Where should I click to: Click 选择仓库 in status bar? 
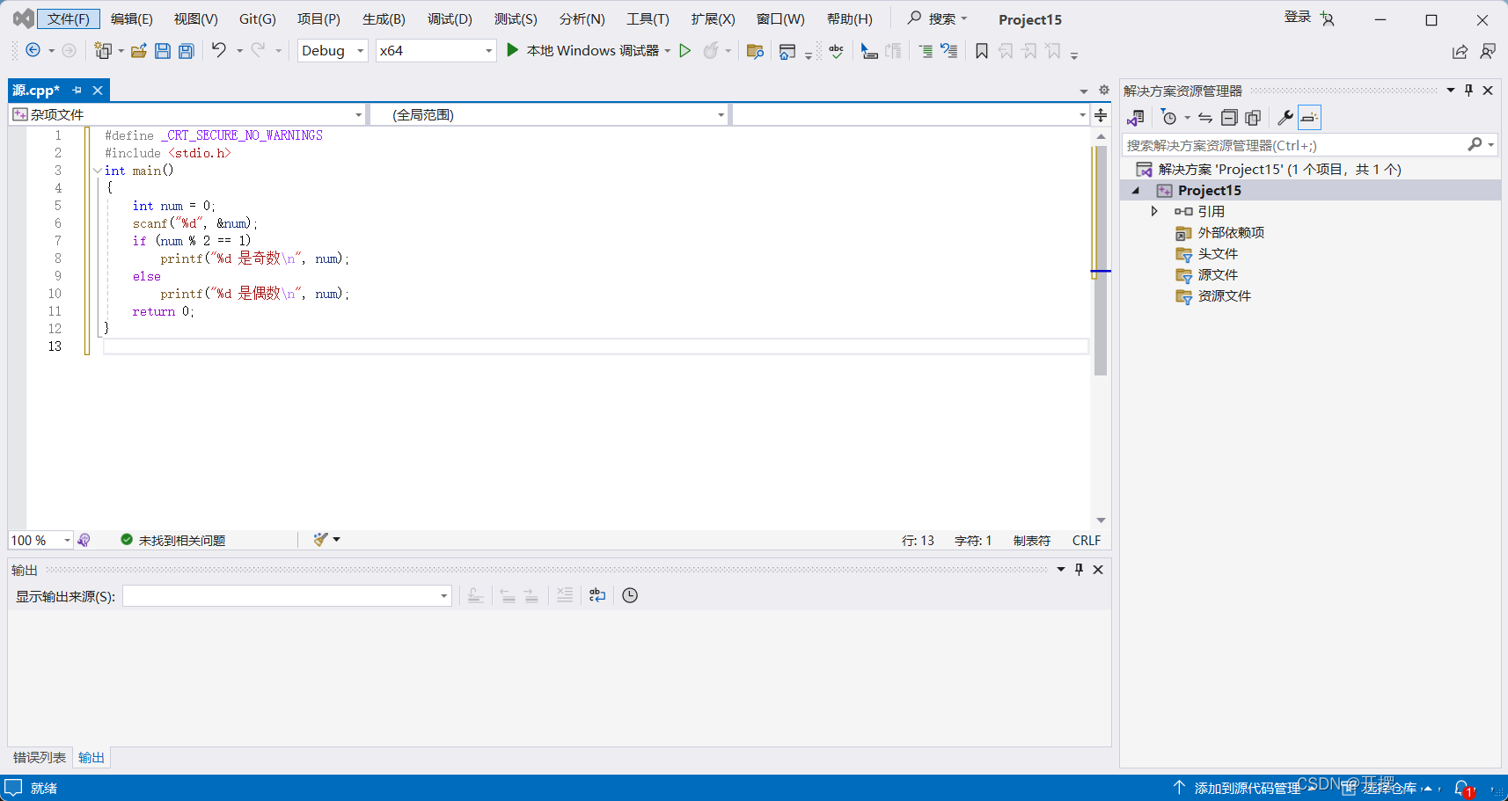click(1389, 788)
